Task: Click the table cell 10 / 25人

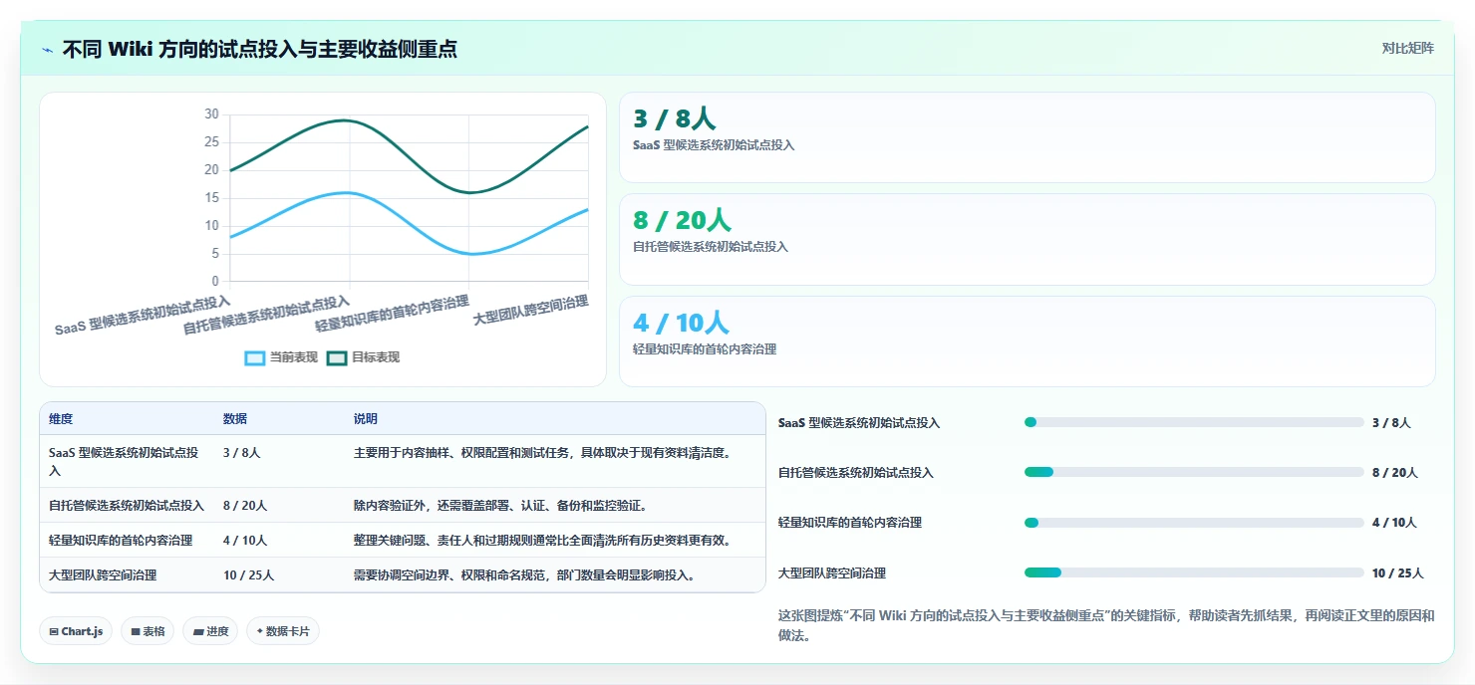Action: 248,575
